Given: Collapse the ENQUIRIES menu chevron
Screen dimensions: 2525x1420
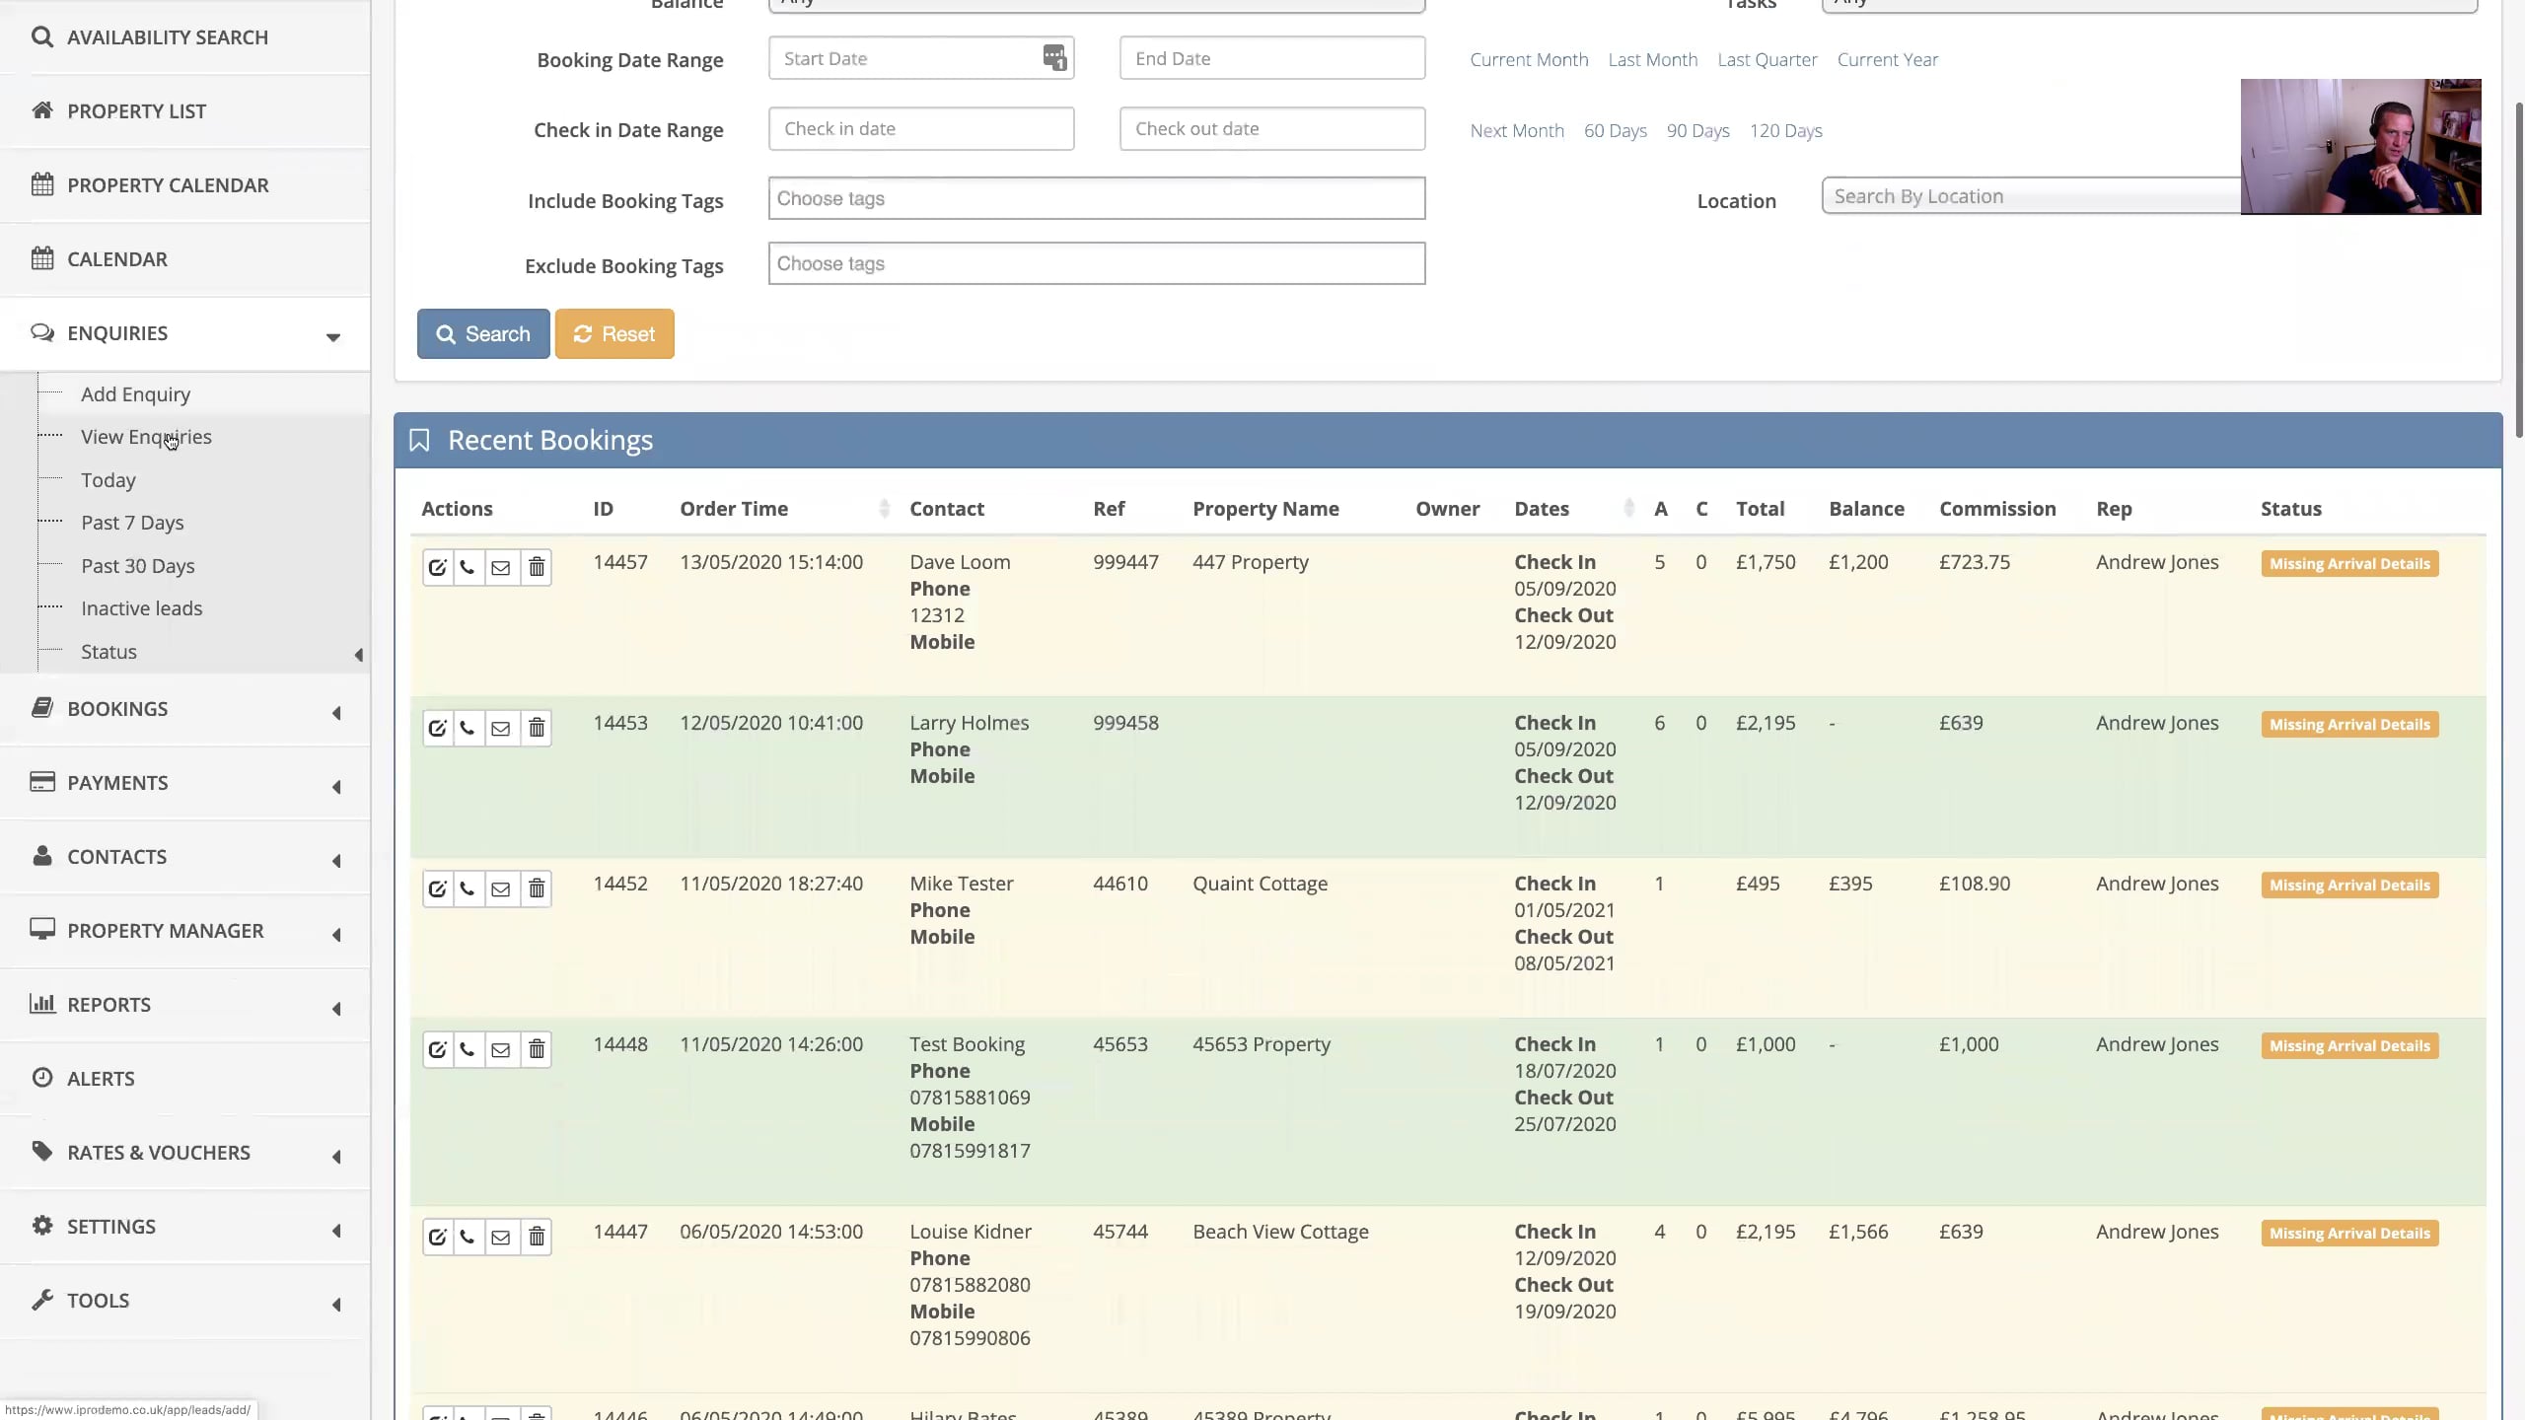Looking at the screenshot, I should pos(333,336).
